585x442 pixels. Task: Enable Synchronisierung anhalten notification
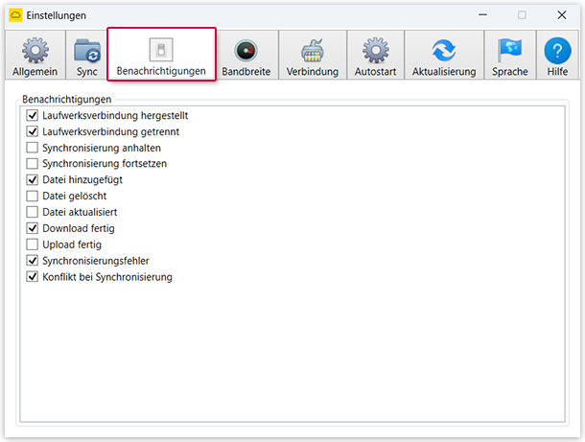33,148
